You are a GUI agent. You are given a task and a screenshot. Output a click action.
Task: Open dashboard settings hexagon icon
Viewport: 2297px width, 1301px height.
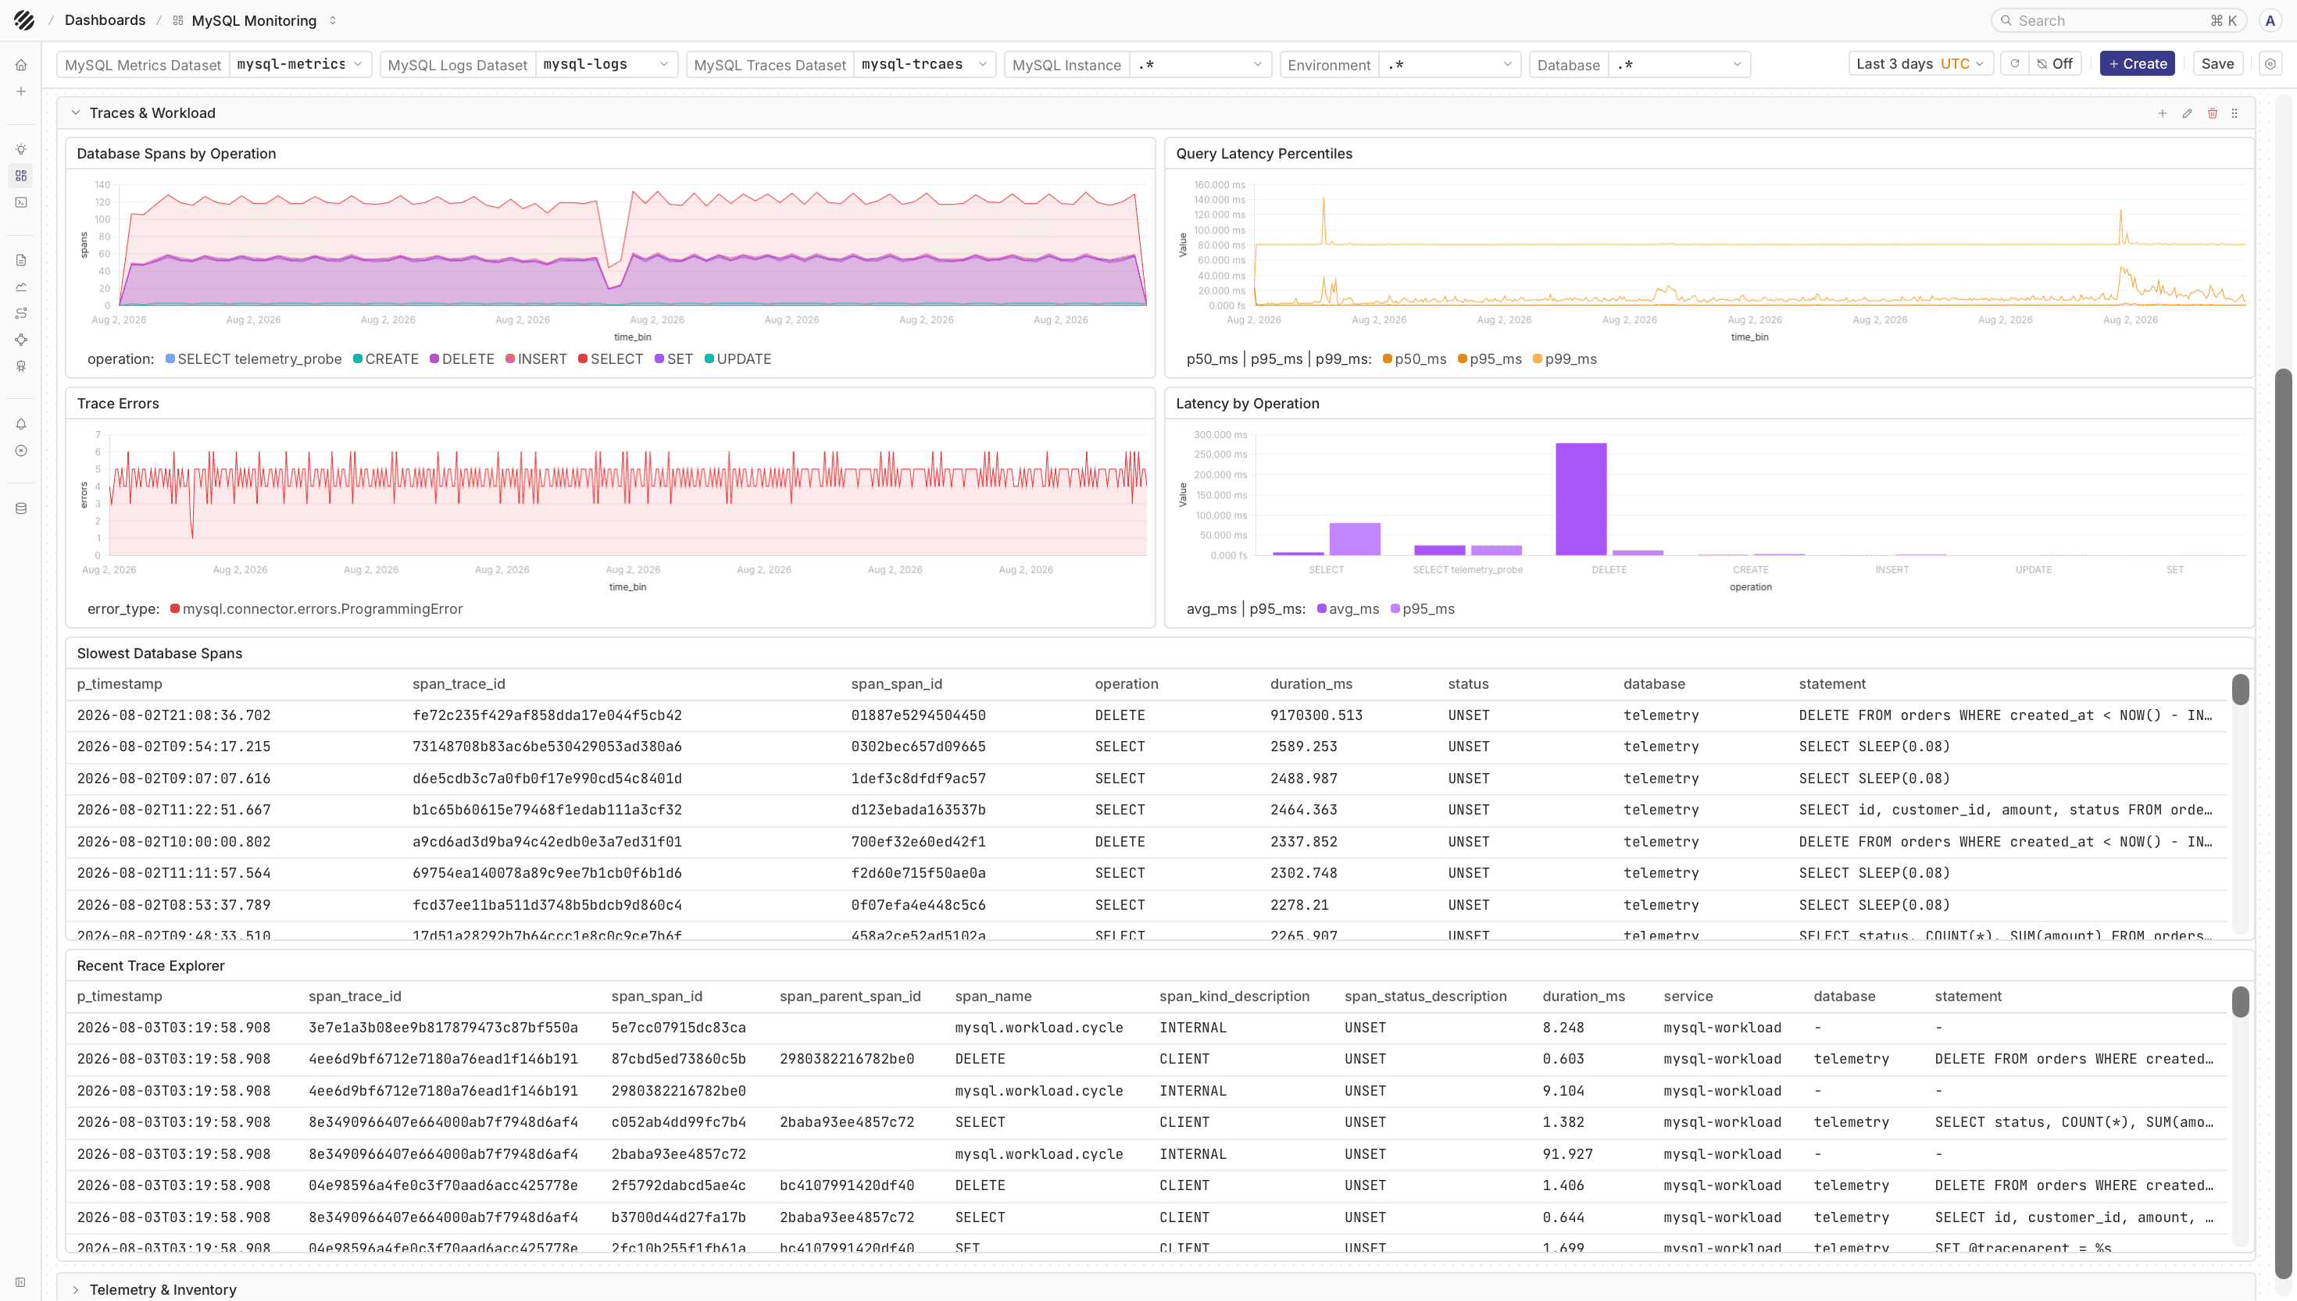point(2270,63)
